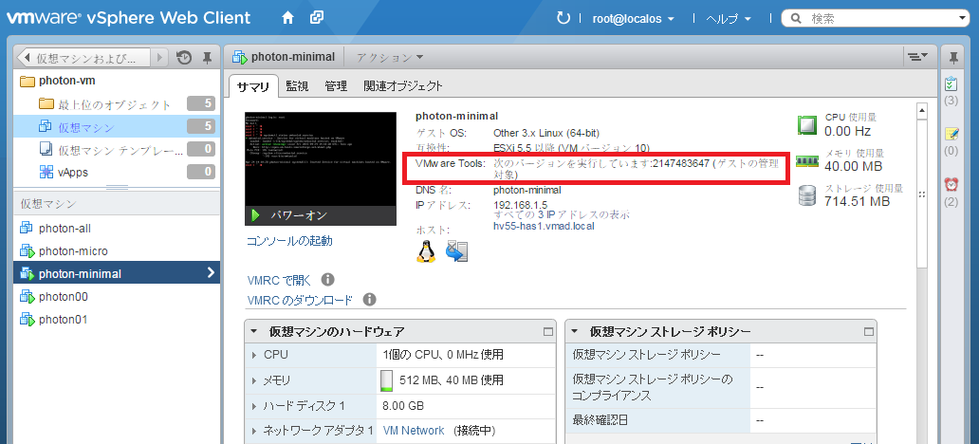979x444 pixels.
Task: Click the メモリ 使用量 memory icon
Action: (807, 161)
